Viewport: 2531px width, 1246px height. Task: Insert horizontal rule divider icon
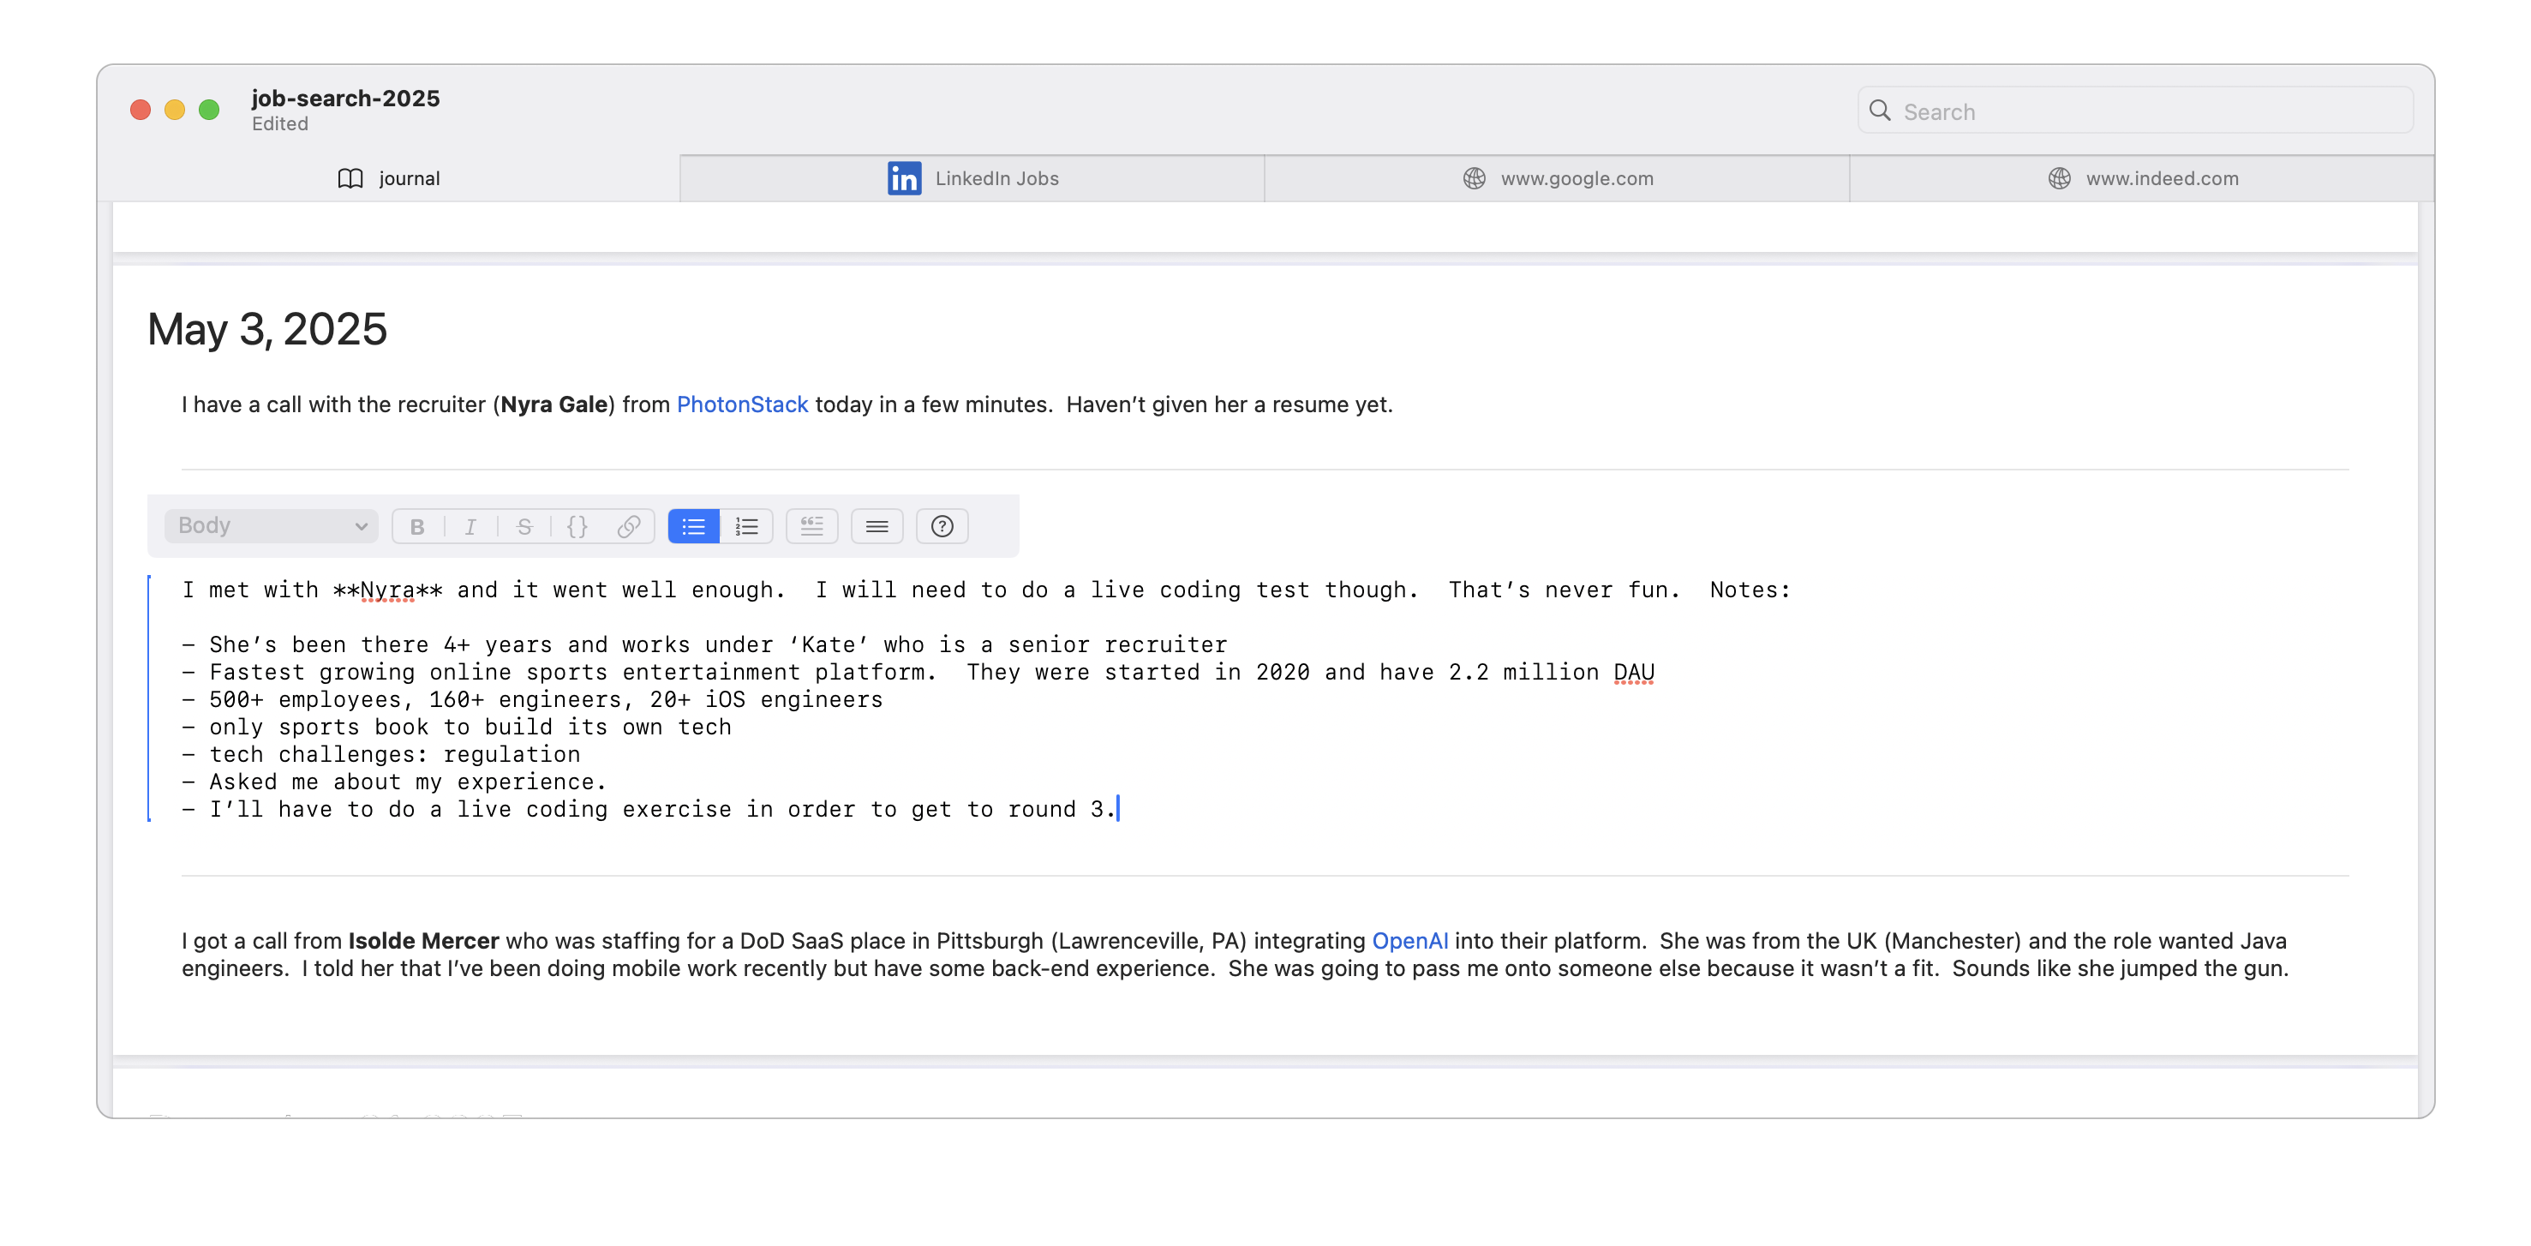[x=877, y=527]
